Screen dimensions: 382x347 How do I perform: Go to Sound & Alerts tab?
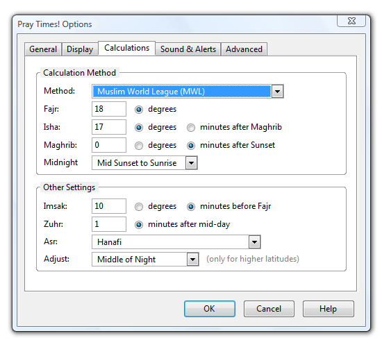(188, 49)
